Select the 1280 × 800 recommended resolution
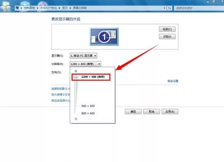 (93, 77)
